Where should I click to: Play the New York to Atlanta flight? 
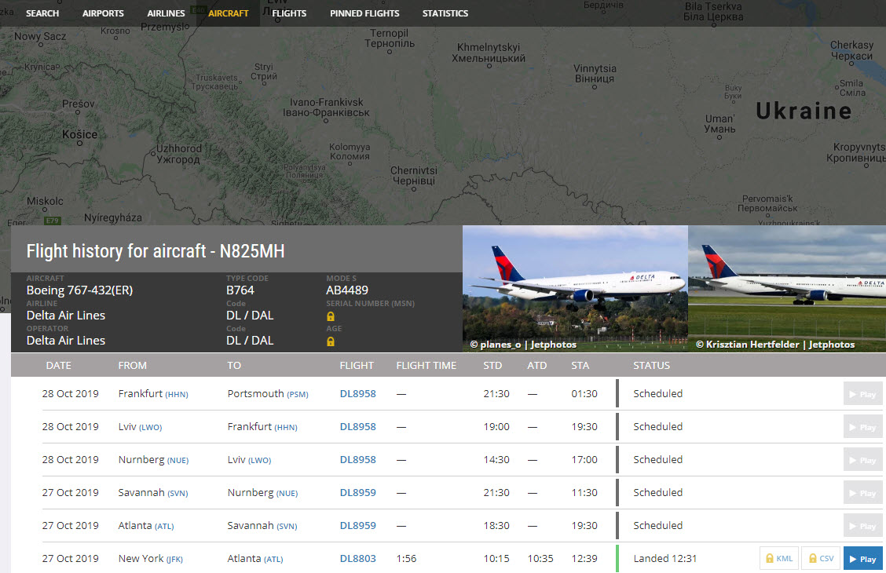[862, 559]
